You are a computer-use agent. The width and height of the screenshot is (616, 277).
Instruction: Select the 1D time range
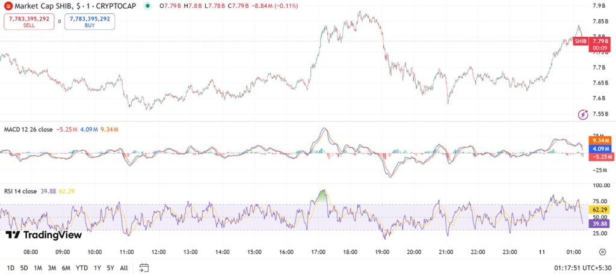point(11,268)
